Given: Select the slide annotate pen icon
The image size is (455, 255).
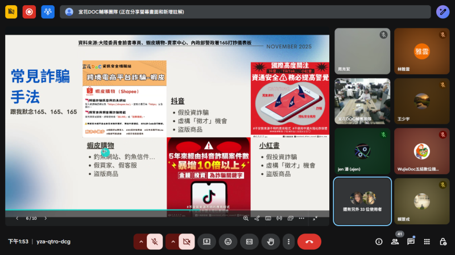Looking at the screenshot, I should (x=257, y=218).
